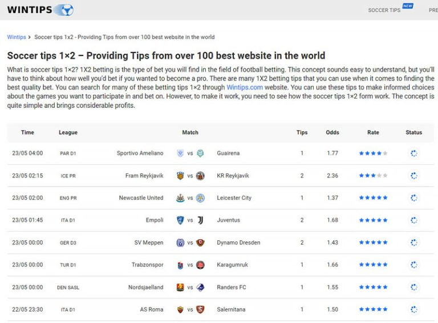Image resolution: width=438 pixels, height=323 pixels.
Task: Click the Odds column header
Action: [x=332, y=132]
